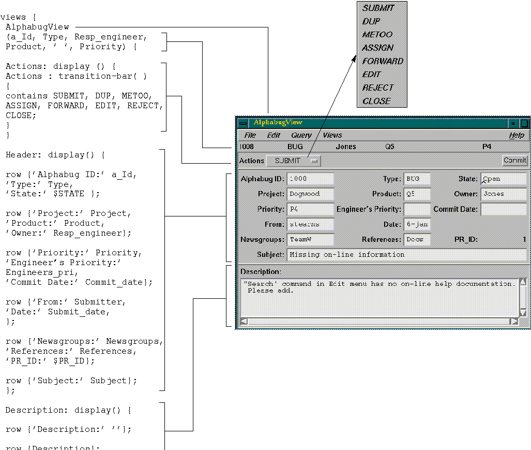Viewport: 531px width, 450px height.
Task: Click the description scroll down arrow
Action: [x=523, y=313]
